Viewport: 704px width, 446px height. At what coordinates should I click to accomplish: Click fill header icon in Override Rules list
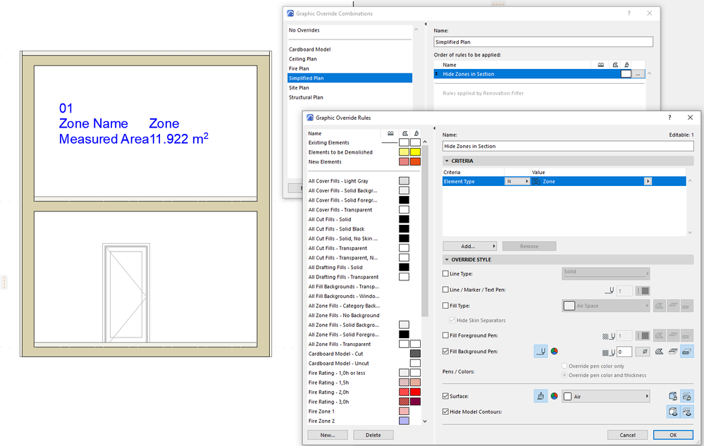click(x=405, y=133)
